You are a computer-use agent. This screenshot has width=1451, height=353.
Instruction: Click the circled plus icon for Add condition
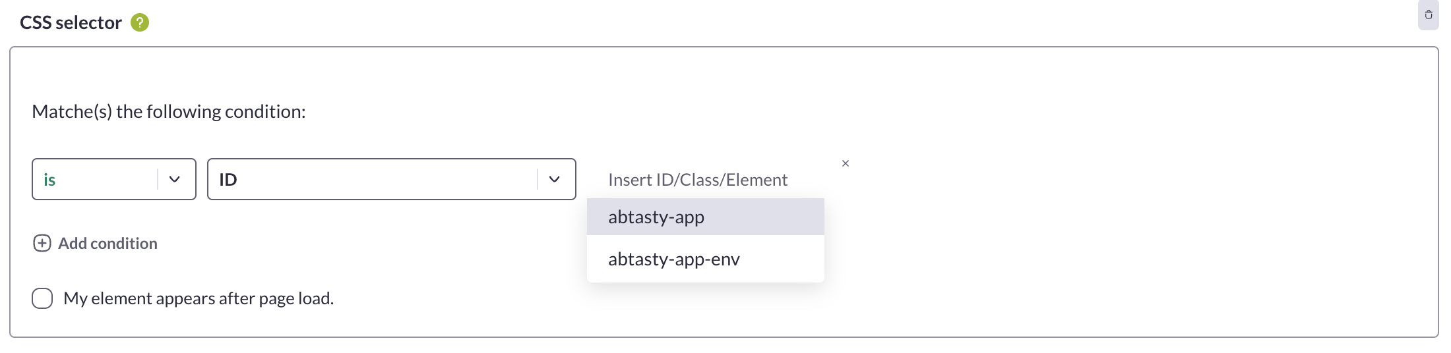tap(42, 244)
